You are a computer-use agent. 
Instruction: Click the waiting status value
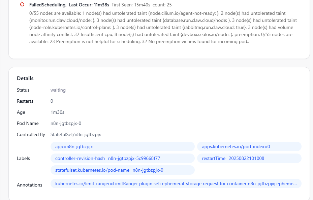pos(58,90)
